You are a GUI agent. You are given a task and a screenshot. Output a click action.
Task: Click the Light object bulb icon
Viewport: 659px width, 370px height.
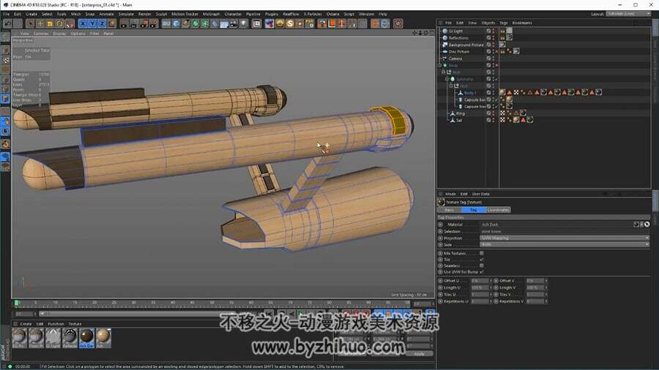[x=244, y=24]
